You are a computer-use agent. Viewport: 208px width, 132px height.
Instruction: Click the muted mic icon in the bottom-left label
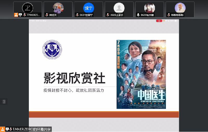click(x=11, y=129)
